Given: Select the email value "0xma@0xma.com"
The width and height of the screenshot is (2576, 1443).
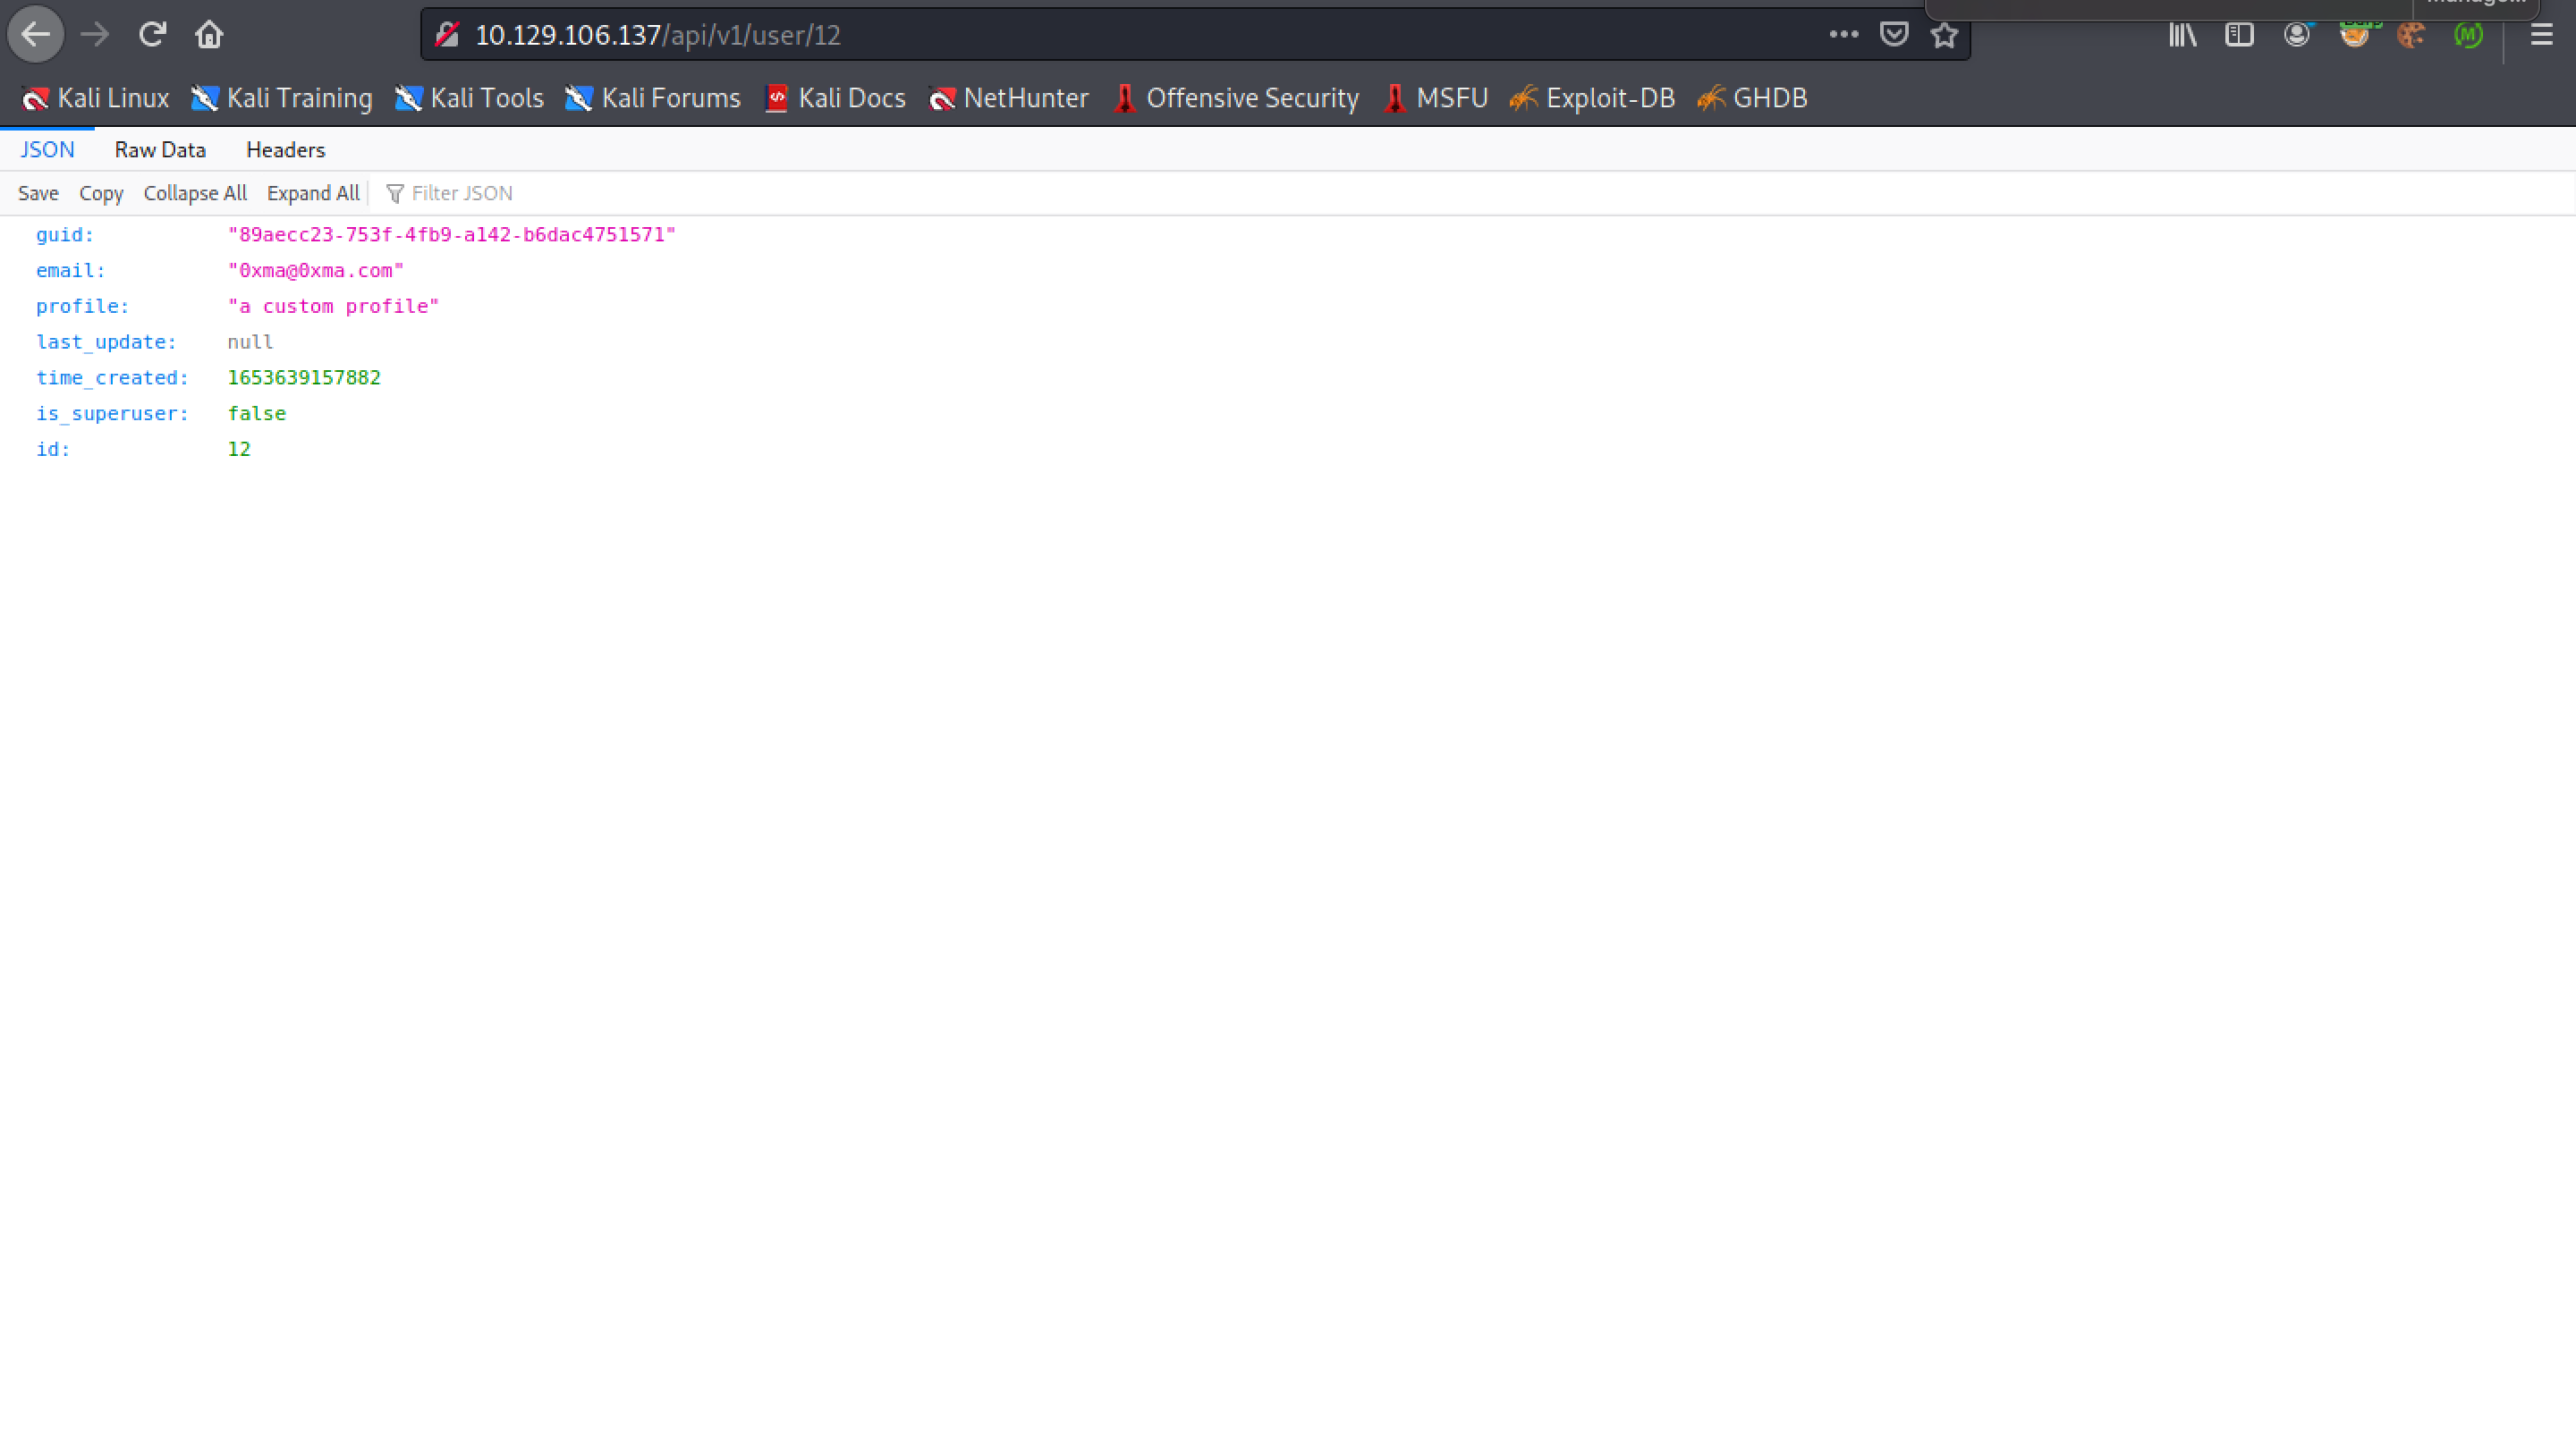Looking at the screenshot, I should pos(316,271).
